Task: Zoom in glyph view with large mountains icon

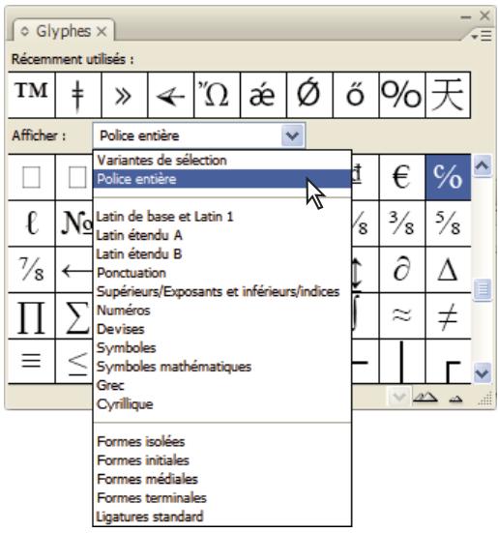Action: coord(425,397)
